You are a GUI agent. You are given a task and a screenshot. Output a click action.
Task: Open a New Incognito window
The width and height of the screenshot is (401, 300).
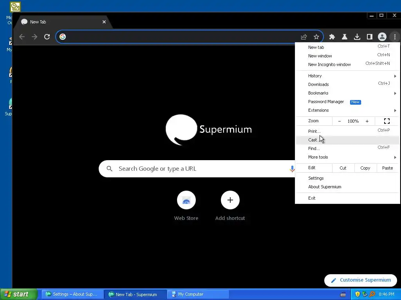click(x=348, y=64)
